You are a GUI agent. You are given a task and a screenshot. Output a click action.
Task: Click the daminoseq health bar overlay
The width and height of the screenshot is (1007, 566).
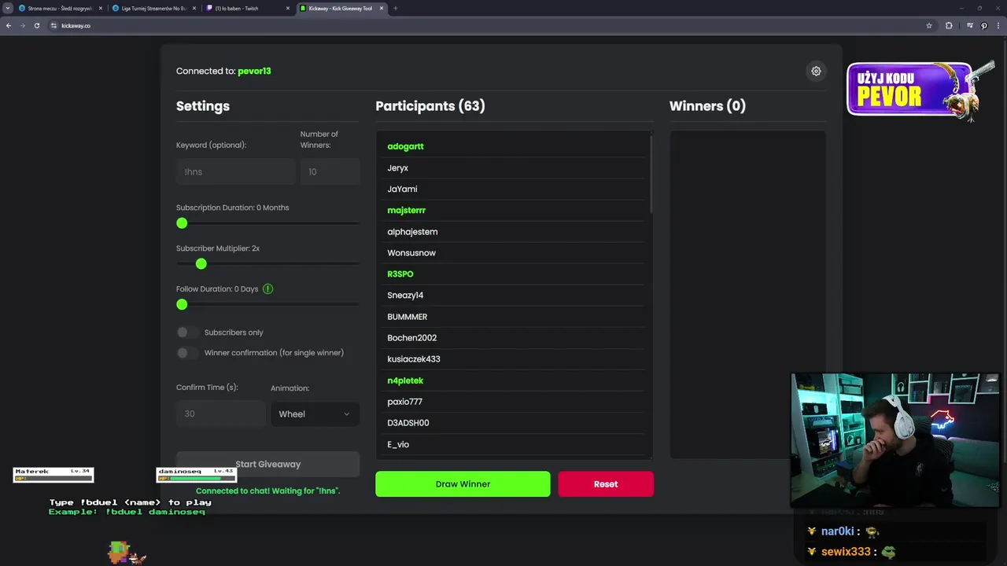(197, 475)
